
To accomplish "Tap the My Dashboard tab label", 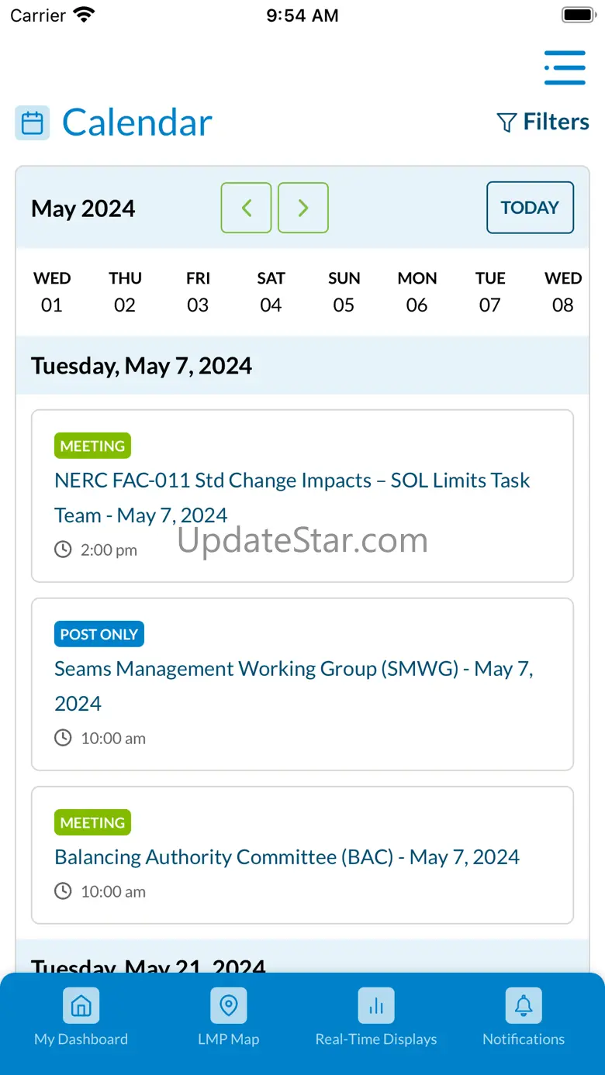I will tap(81, 1039).
